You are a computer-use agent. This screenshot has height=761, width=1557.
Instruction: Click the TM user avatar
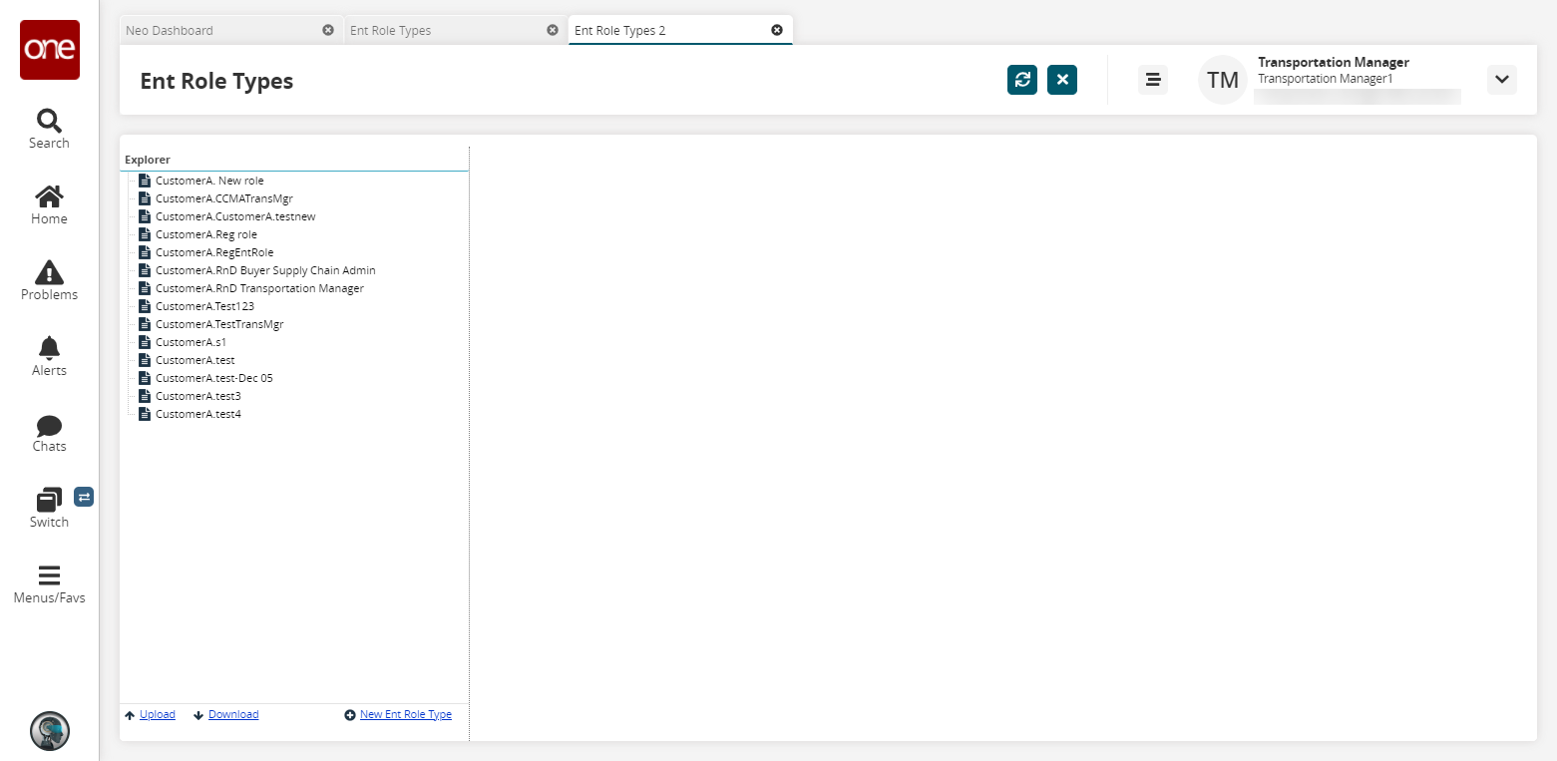[x=1223, y=80]
